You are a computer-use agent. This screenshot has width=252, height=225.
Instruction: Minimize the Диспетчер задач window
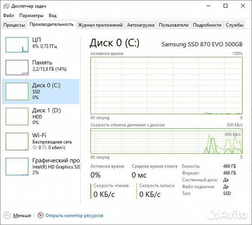(208, 6)
